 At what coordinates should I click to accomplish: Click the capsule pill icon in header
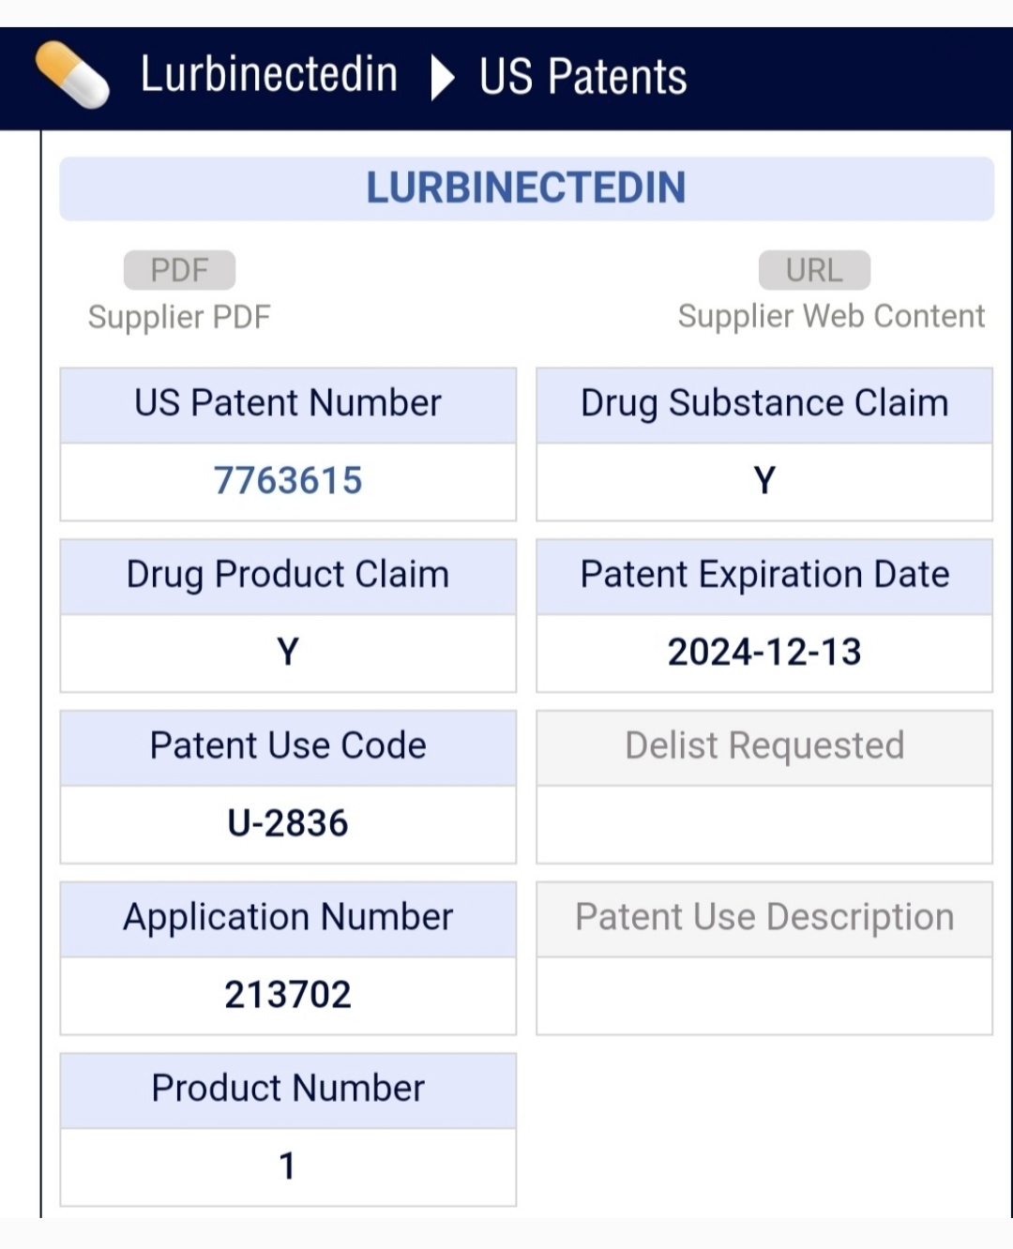[x=72, y=75]
